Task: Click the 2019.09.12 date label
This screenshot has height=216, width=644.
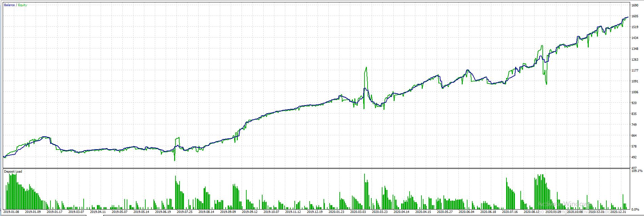Action: pos(249,212)
